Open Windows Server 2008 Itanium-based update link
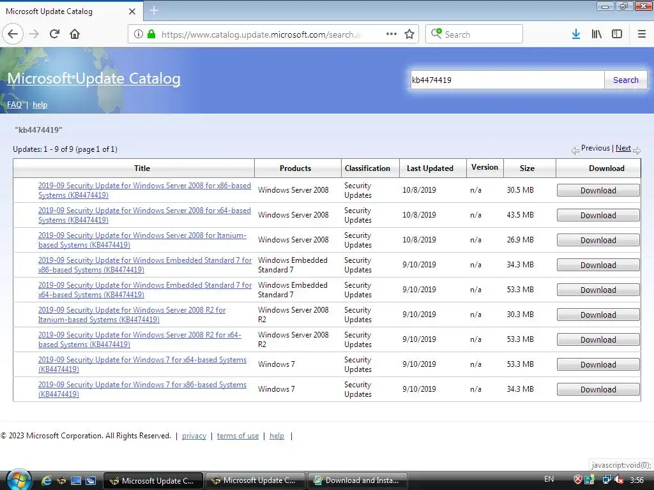654x490 pixels. 142,240
